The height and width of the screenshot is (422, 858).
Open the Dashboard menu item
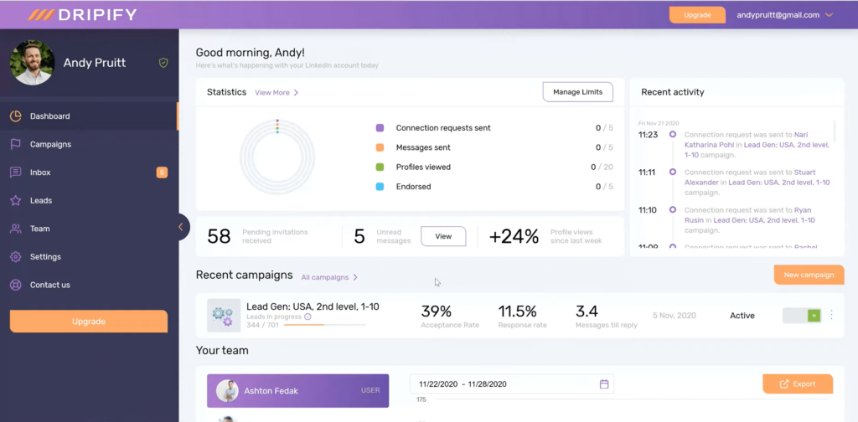(x=89, y=116)
